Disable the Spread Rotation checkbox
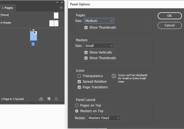The height and width of the screenshot is (129, 184). tap(79, 82)
